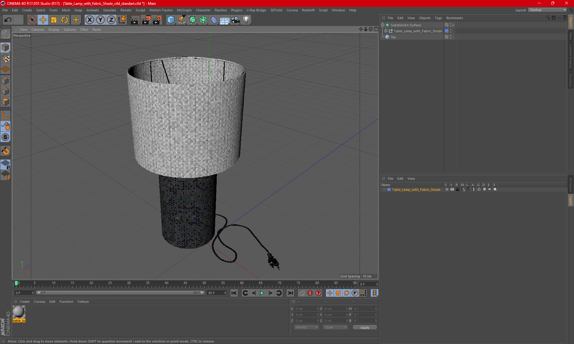The height and width of the screenshot is (344, 574).
Task: Switch to Edges mode
Action: click(x=5, y=91)
